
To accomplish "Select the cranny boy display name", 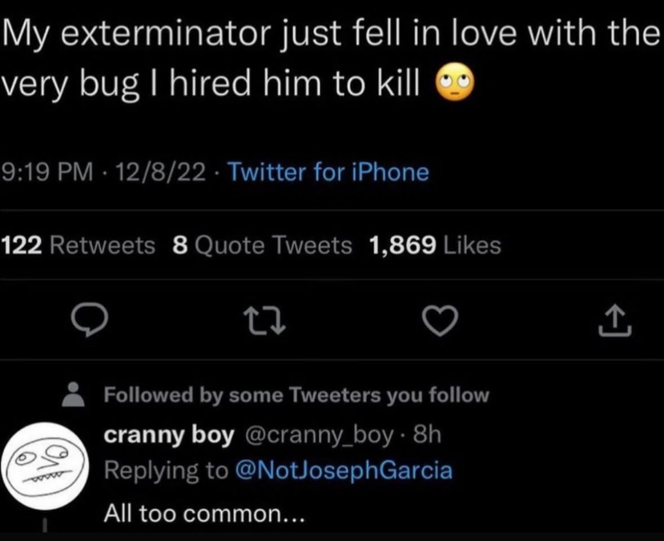I will coord(169,435).
